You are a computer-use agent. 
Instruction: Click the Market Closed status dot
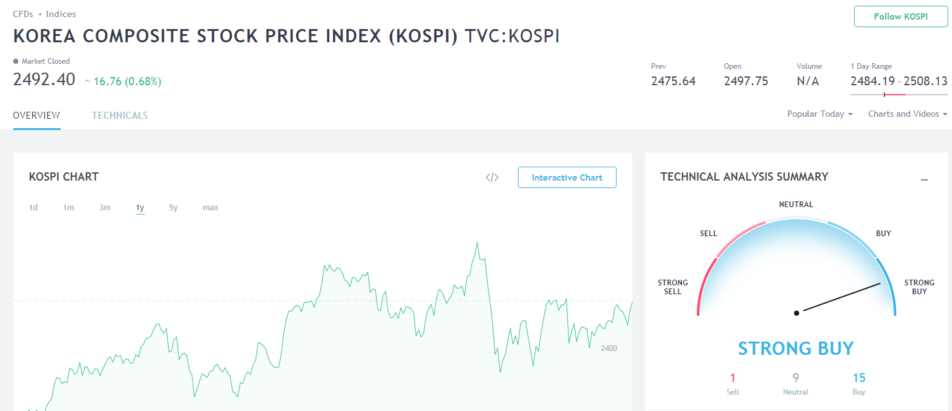point(16,61)
